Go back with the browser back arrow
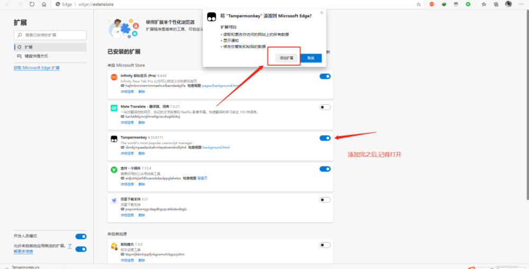 coord(8,4)
